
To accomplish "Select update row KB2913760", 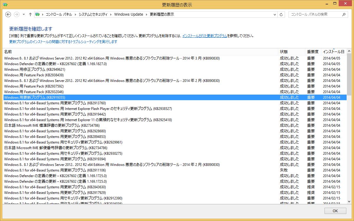I will (175, 103).
